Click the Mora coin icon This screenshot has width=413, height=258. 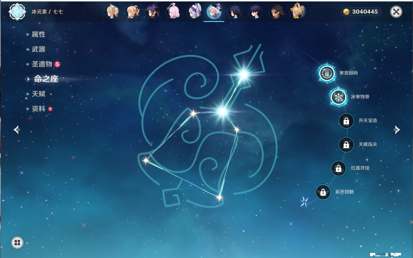[x=346, y=12]
